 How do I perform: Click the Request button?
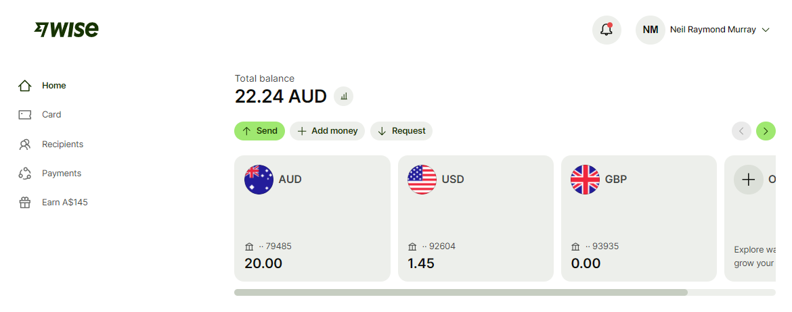pos(401,131)
